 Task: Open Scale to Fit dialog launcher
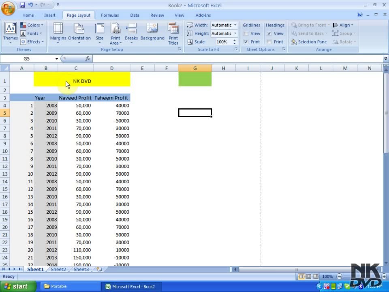click(236, 49)
